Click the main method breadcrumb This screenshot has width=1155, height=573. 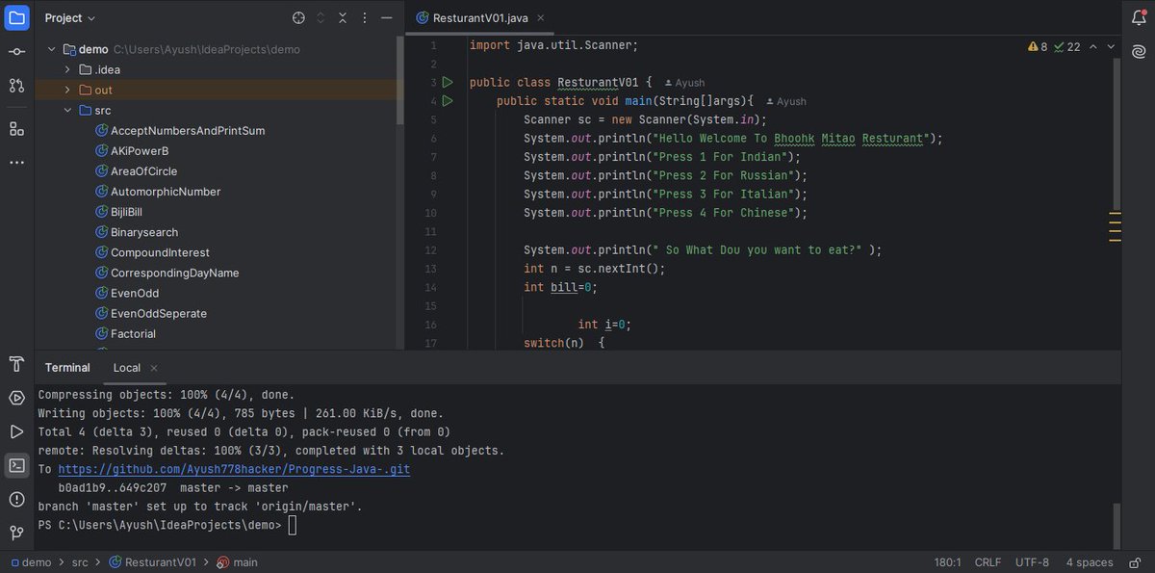coord(237,562)
